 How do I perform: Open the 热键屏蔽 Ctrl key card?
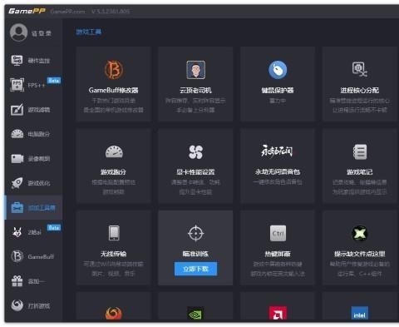(x=278, y=248)
